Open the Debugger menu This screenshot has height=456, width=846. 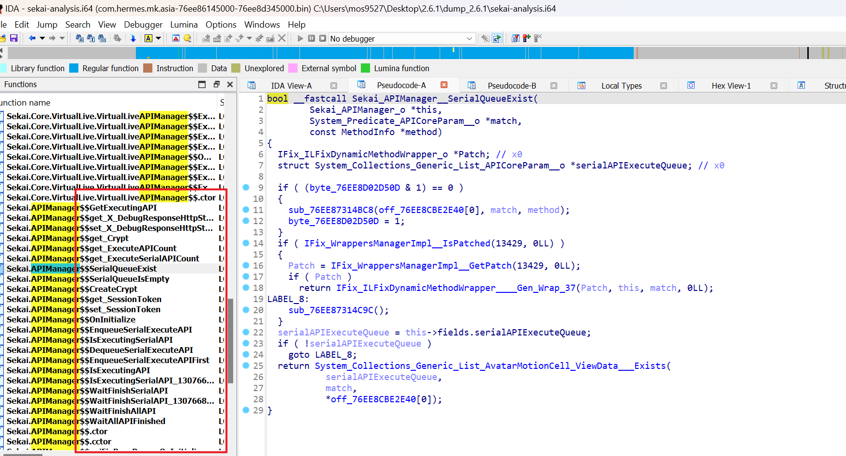tap(143, 24)
